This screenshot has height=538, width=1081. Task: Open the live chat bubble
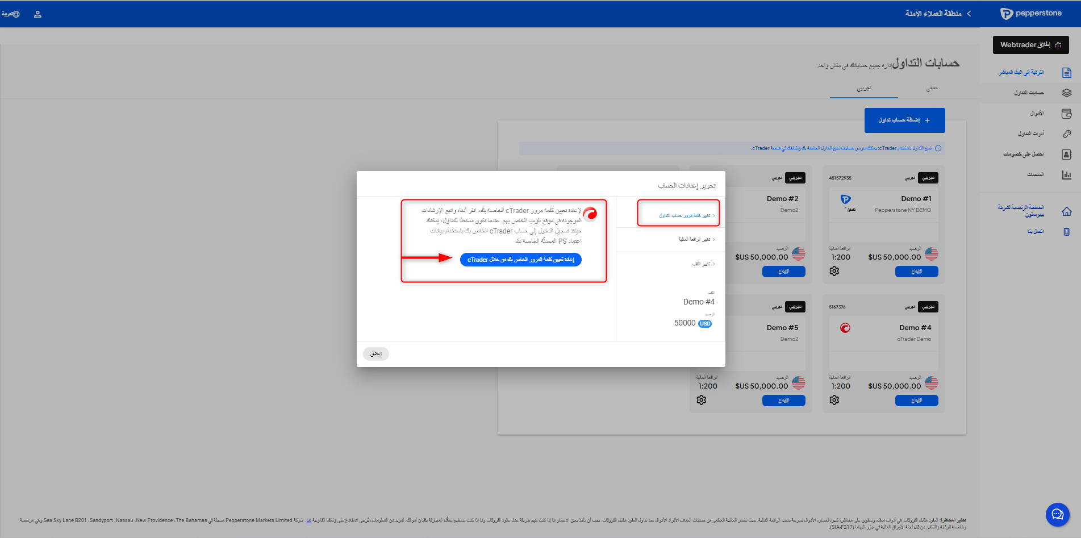1057,515
